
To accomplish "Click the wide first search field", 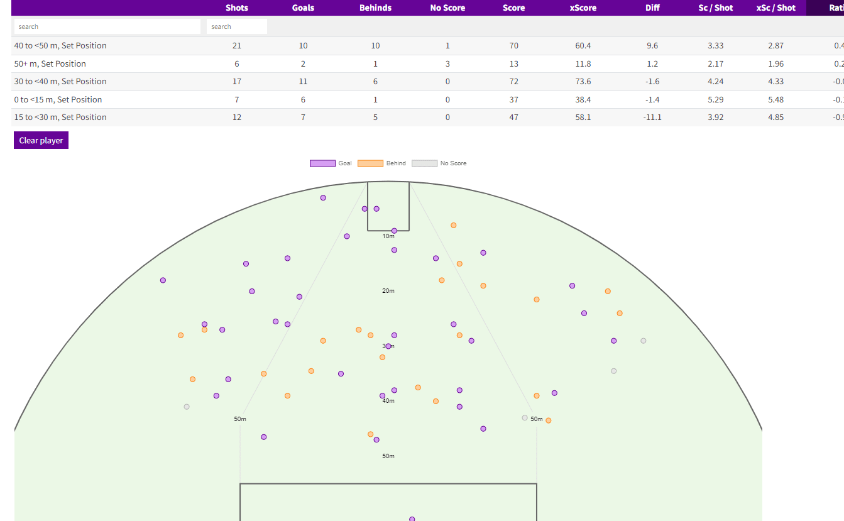I will (x=107, y=26).
